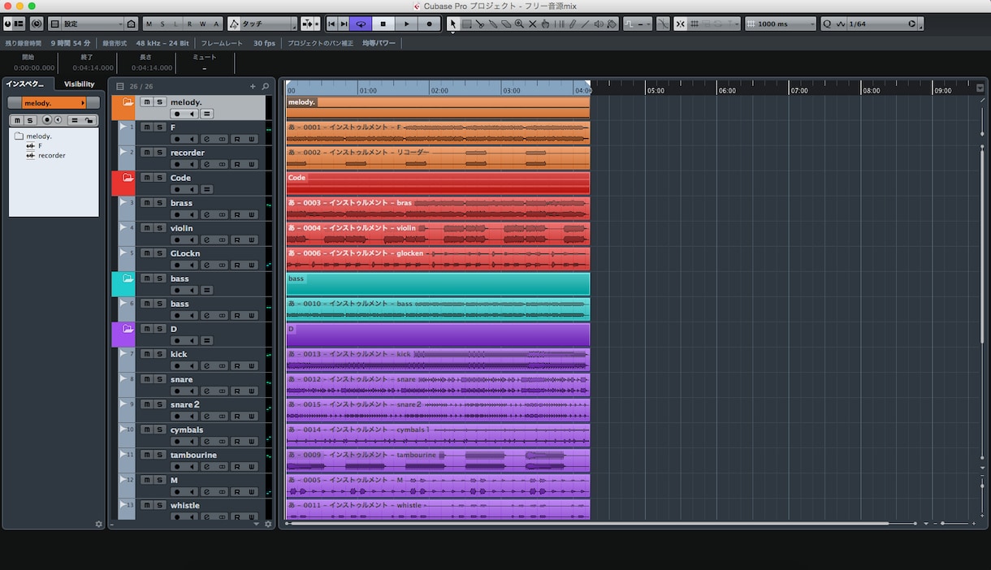This screenshot has height=570, width=991.
Task: Toggle the Snap on/off button
Action: point(680,24)
